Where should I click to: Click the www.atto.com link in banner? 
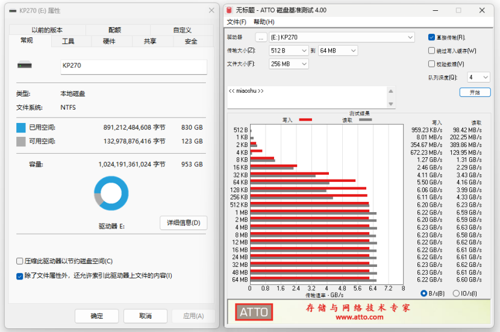(x=360, y=318)
